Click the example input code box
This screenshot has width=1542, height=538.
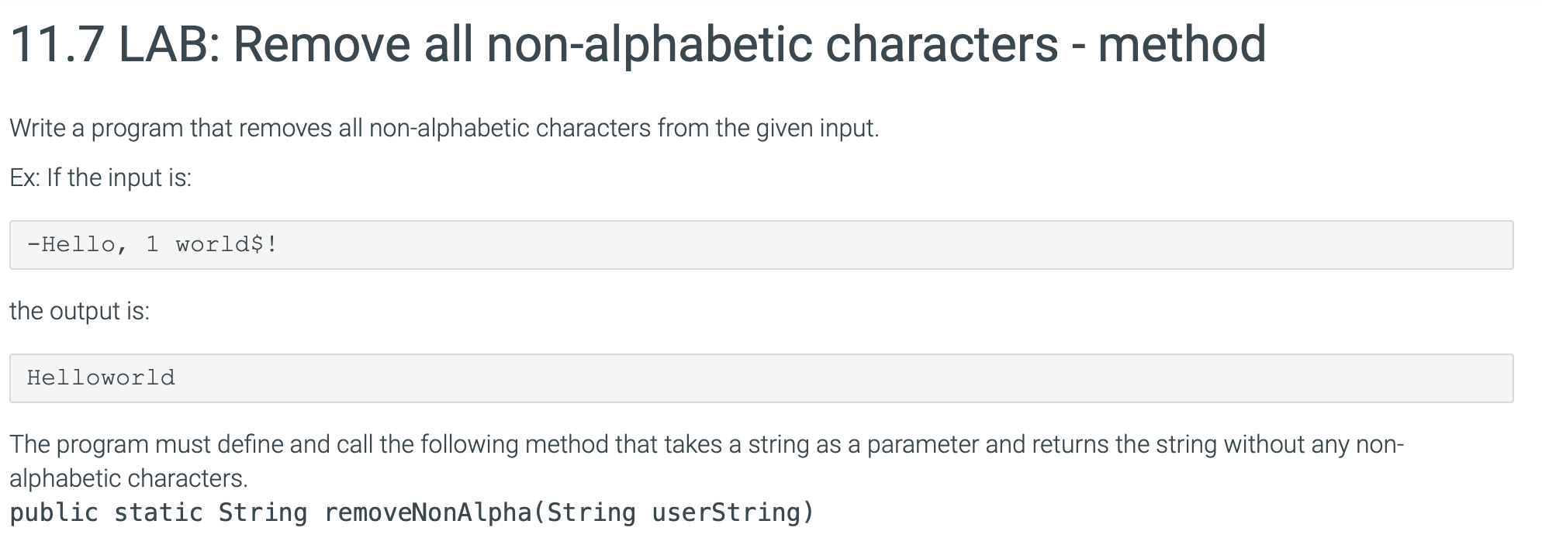(x=761, y=245)
